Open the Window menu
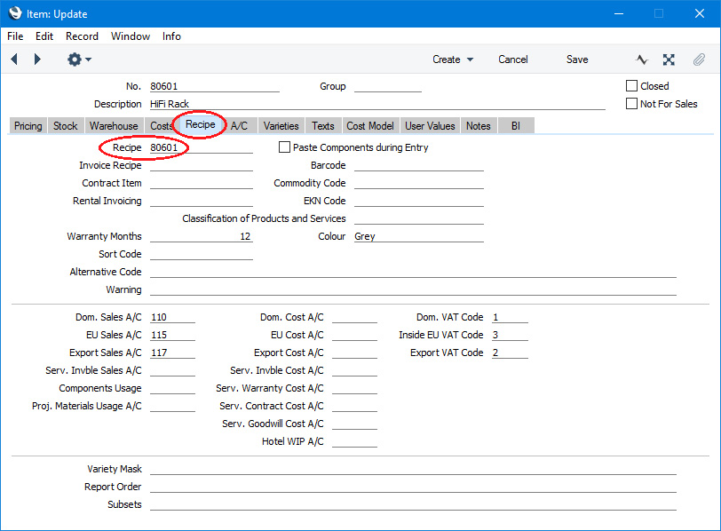This screenshot has width=721, height=531. click(x=131, y=36)
